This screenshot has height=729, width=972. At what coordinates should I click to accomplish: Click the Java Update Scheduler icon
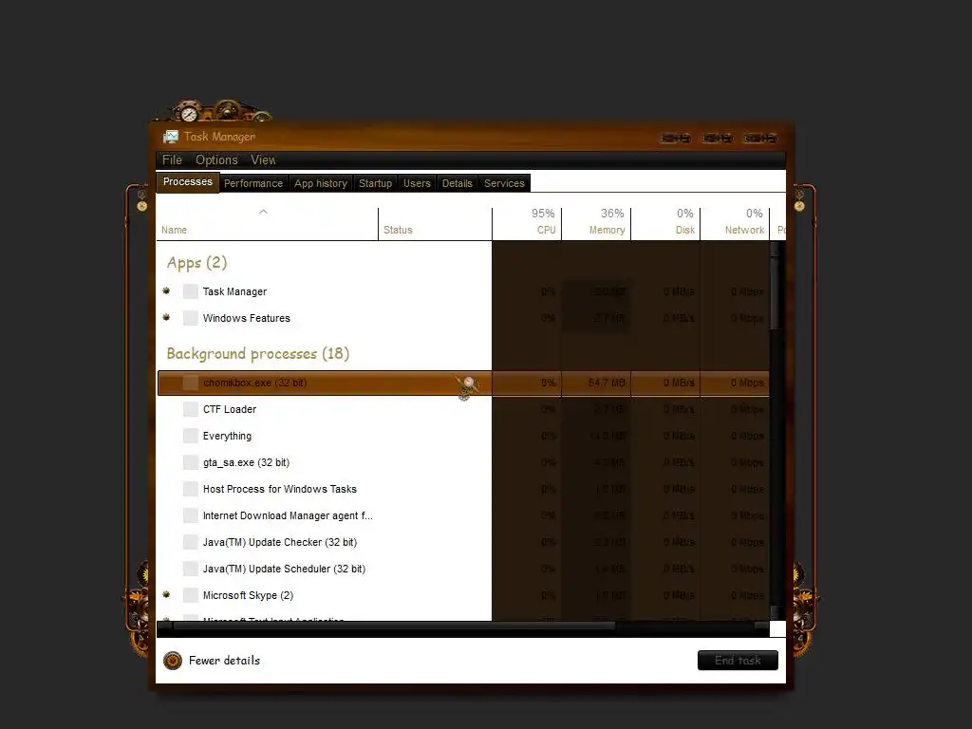pos(190,570)
